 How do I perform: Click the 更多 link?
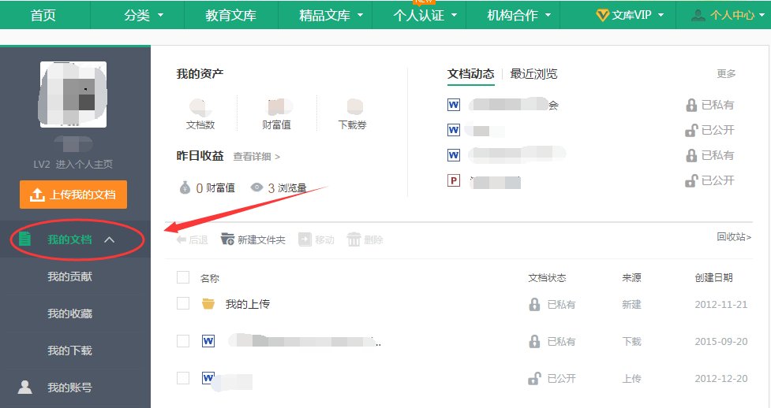pyautogui.click(x=726, y=74)
